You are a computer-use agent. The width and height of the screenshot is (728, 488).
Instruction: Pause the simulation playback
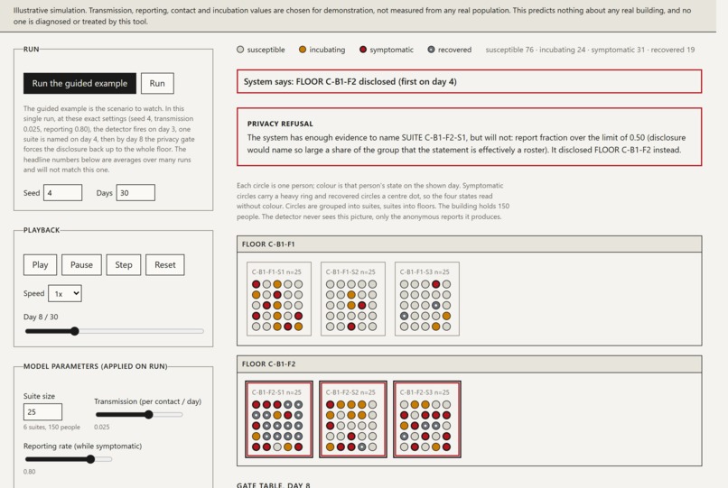81,265
